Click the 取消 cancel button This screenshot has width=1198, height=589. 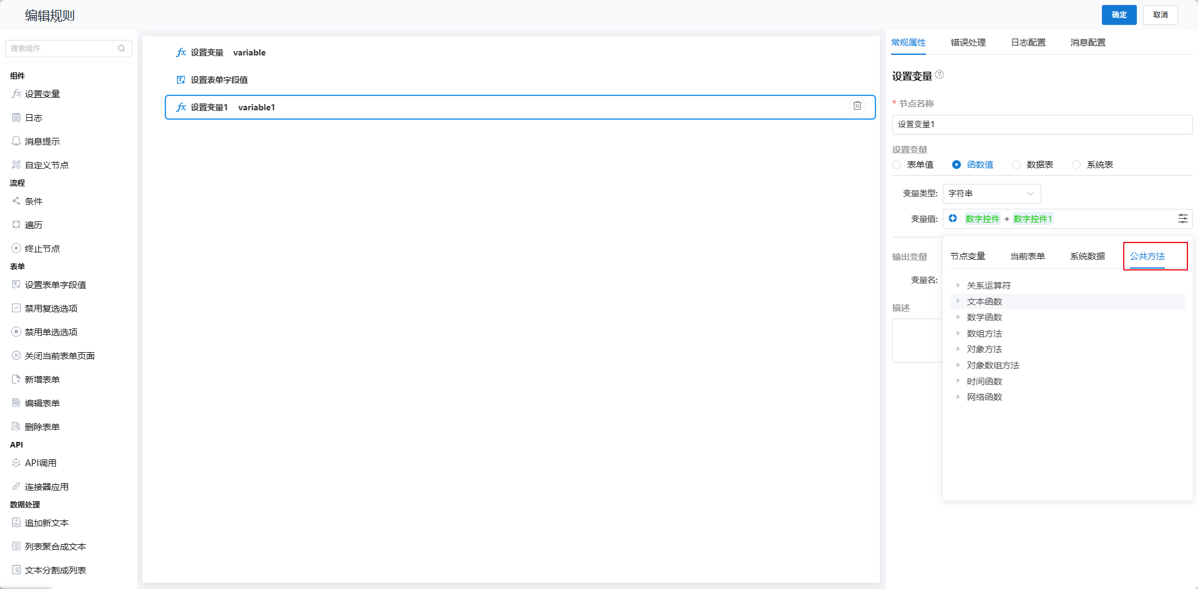[1160, 15]
